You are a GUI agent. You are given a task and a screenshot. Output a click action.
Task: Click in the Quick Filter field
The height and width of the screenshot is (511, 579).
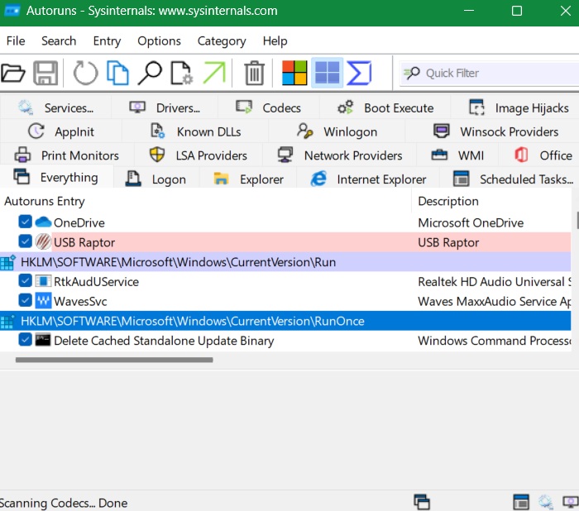490,73
